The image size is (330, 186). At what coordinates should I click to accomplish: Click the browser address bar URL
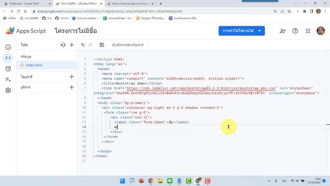pyautogui.click(x=109, y=11)
